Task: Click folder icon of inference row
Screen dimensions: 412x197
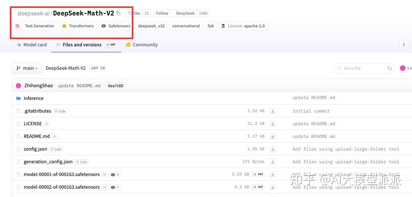Action: (18, 98)
